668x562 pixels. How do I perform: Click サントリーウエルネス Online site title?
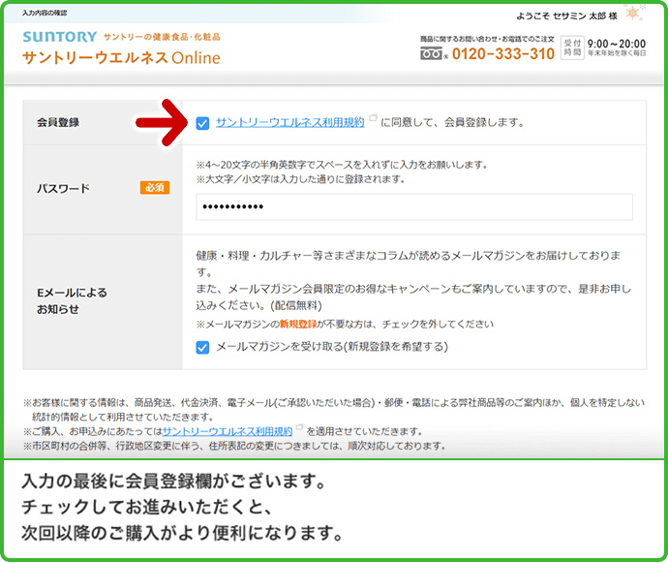click(121, 57)
